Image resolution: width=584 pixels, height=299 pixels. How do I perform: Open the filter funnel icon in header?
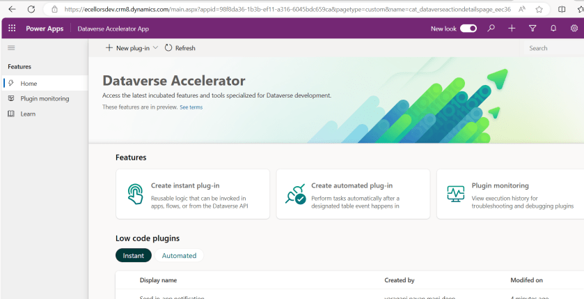click(532, 29)
